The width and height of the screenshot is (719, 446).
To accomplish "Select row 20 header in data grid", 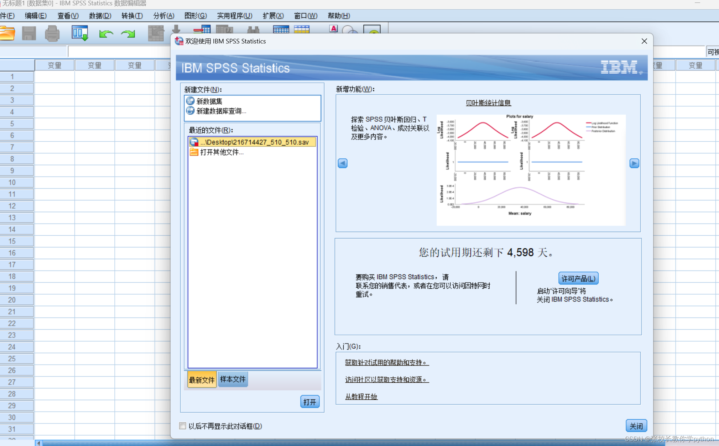I will [17, 300].
